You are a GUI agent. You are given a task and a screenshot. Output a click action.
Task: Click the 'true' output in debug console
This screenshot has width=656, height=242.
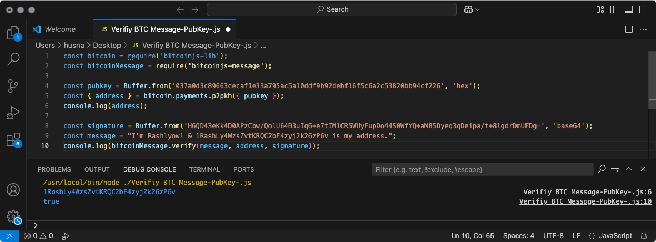click(51, 201)
